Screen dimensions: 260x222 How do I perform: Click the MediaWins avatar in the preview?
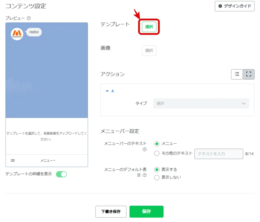[x=17, y=34]
